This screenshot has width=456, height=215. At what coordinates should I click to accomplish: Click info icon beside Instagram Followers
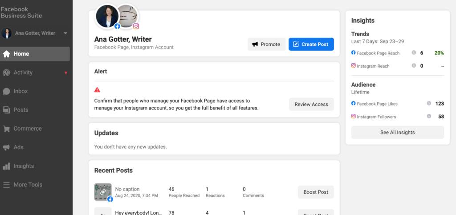click(429, 117)
